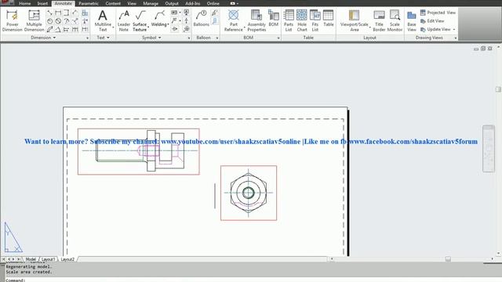
Task: Select the Layout2 tab
Action: (x=67, y=259)
